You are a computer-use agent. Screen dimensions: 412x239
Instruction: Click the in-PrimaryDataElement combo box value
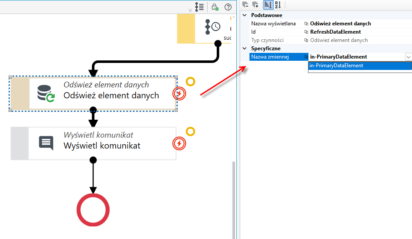click(339, 57)
